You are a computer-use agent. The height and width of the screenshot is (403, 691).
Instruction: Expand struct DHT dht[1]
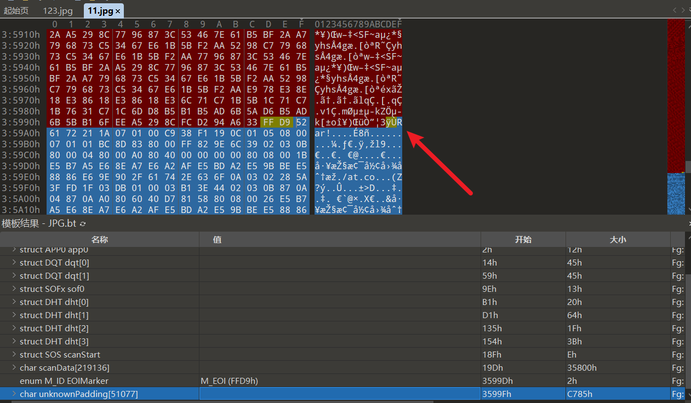(x=14, y=315)
